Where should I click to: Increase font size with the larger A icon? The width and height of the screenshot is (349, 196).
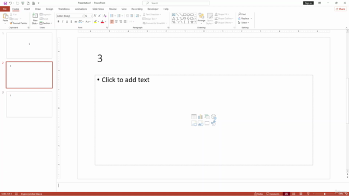(95, 16)
